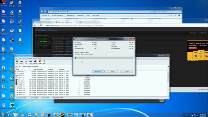Image resolution: width=208 pixels, height=117 pixels.
Task: Open the File menu in 7-Zip
Action: 16,58
